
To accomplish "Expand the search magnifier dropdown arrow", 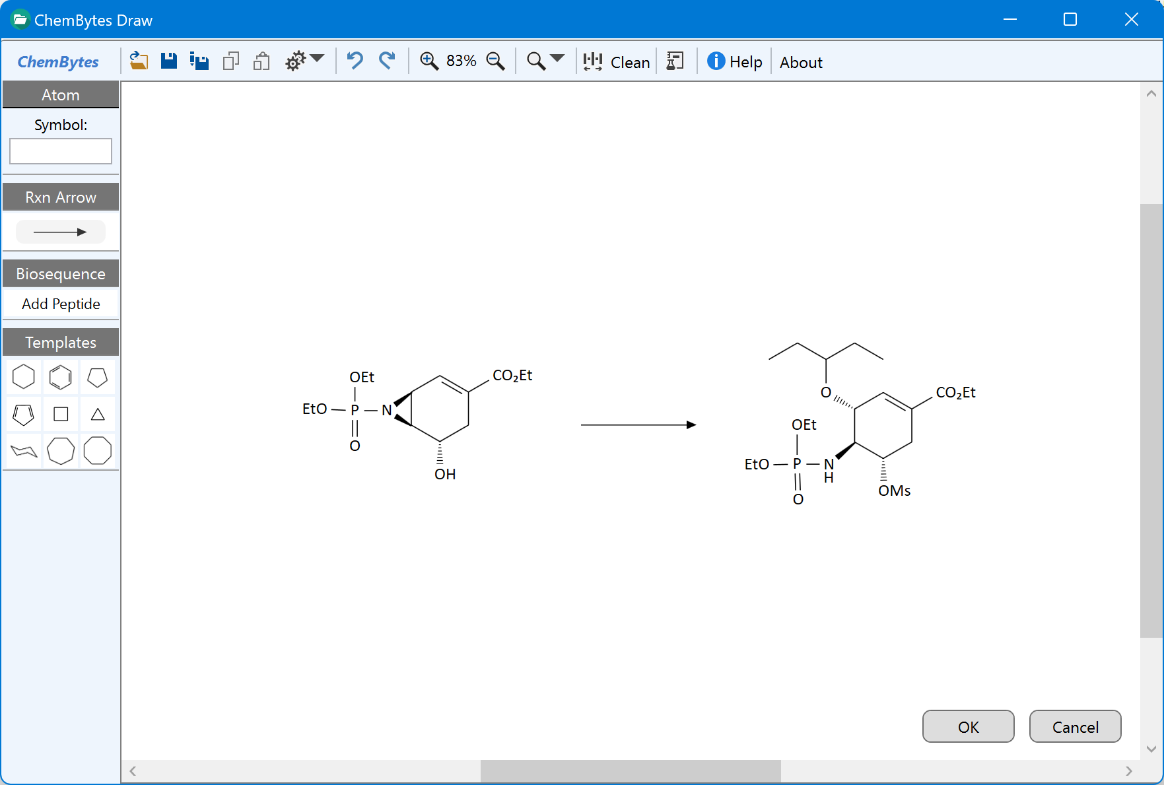I will [x=557, y=59].
